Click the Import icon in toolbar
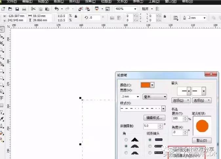 pos(80,9)
